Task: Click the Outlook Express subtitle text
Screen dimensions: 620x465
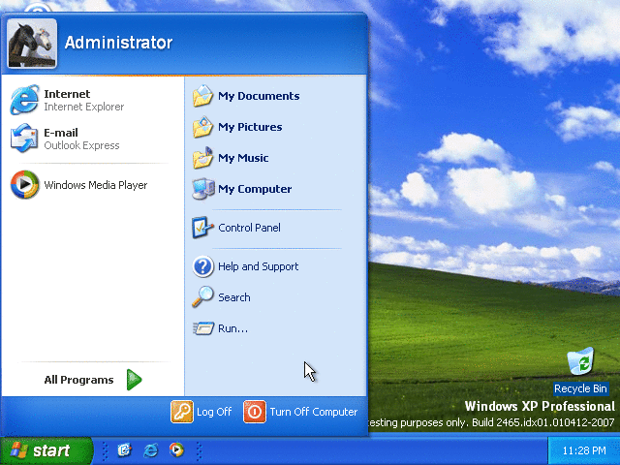Action: tap(81, 145)
